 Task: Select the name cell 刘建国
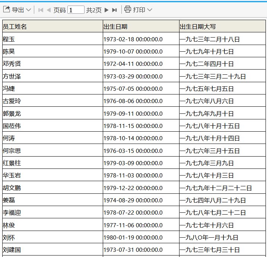pos(53,249)
